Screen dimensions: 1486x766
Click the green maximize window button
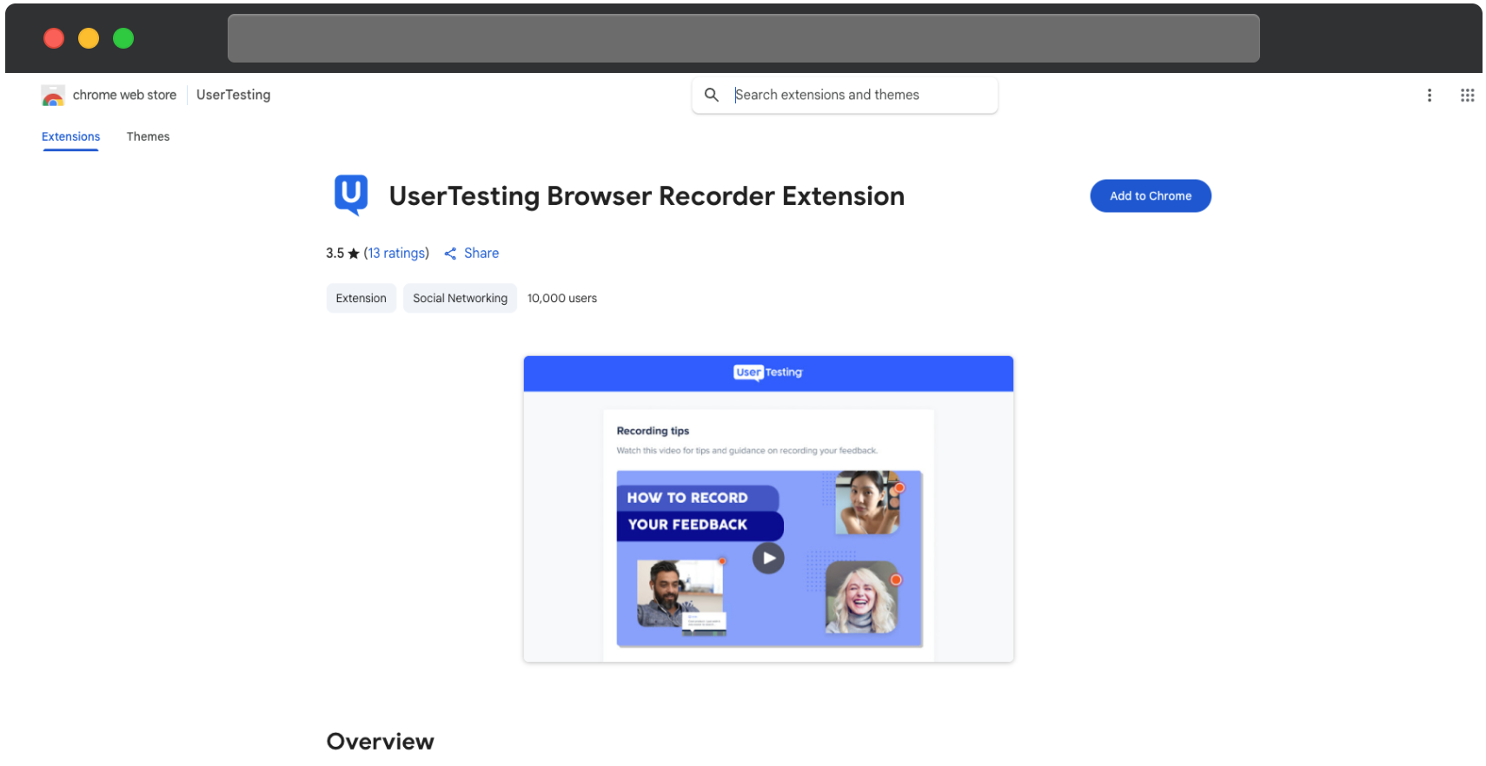point(123,38)
